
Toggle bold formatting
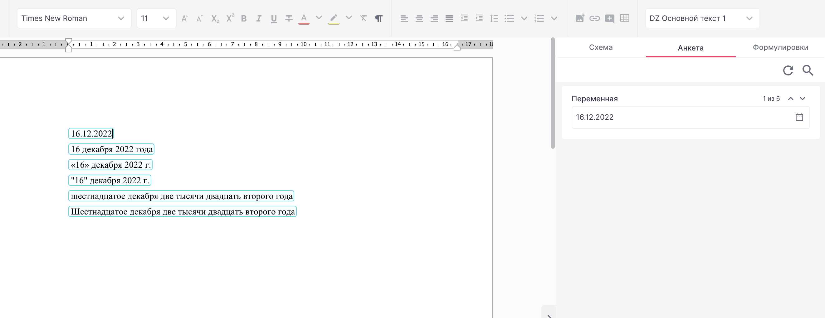click(x=244, y=19)
